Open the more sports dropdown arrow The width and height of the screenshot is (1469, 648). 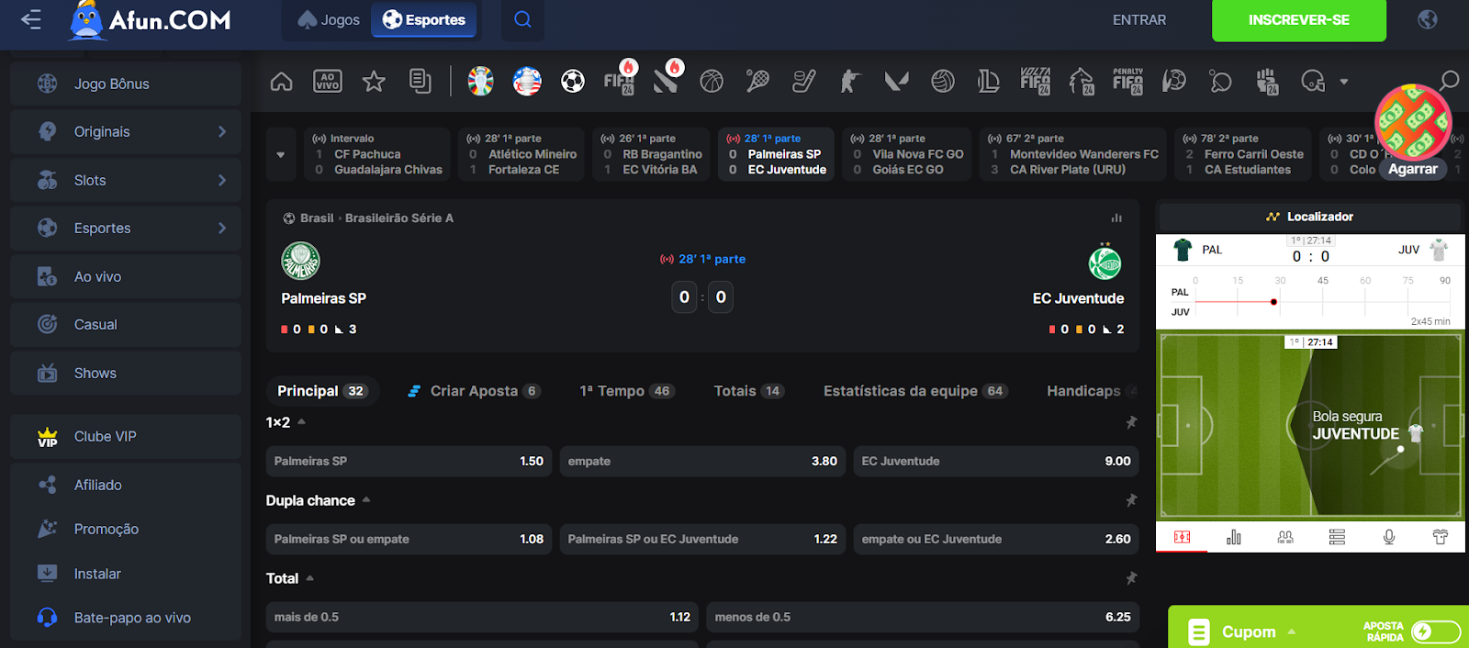1344,82
